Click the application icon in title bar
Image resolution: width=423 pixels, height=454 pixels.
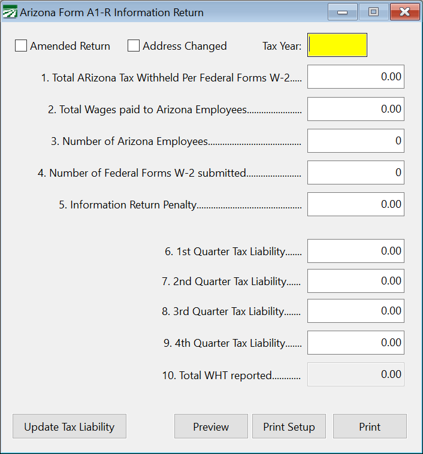tap(10, 12)
